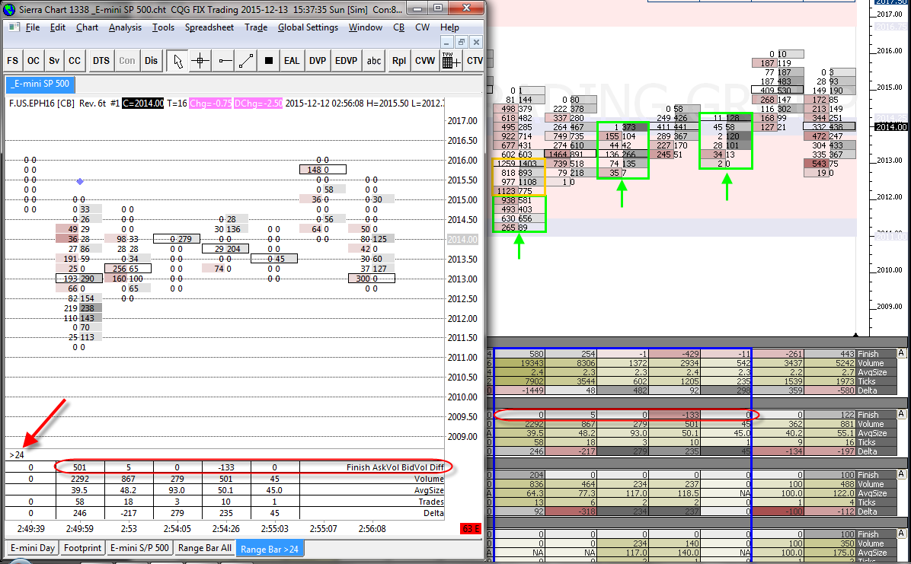Viewport: 911px width, 564px height.
Task: Select the abc text drawing tool
Action: coord(374,60)
